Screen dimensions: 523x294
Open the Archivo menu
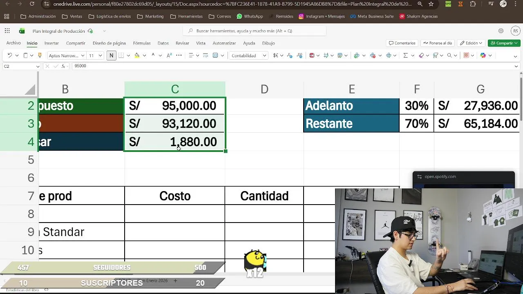[13, 43]
